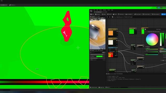Open the Show viewport dropdown

click(x=103, y=18)
